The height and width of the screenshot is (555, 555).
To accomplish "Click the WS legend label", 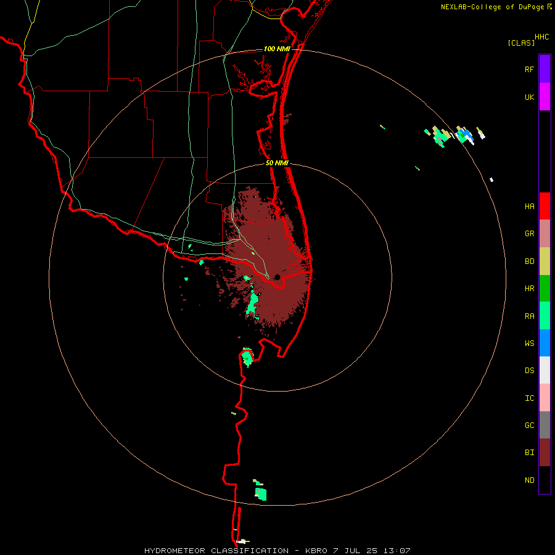I will 529,343.
